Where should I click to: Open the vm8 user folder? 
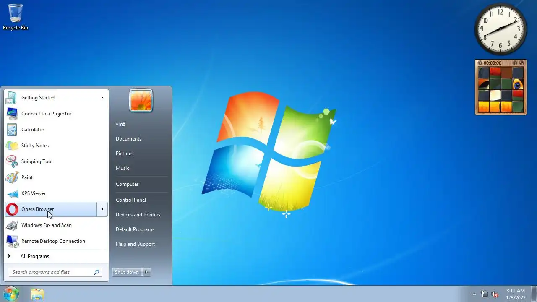(120, 124)
